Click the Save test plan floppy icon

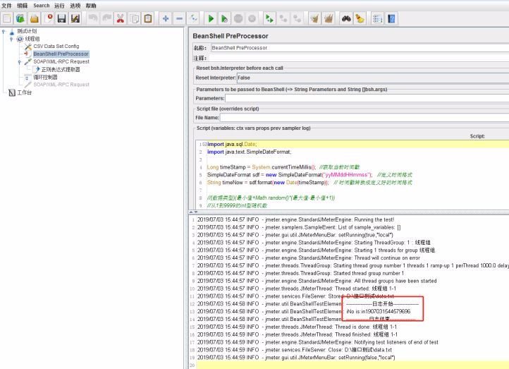[61, 18]
